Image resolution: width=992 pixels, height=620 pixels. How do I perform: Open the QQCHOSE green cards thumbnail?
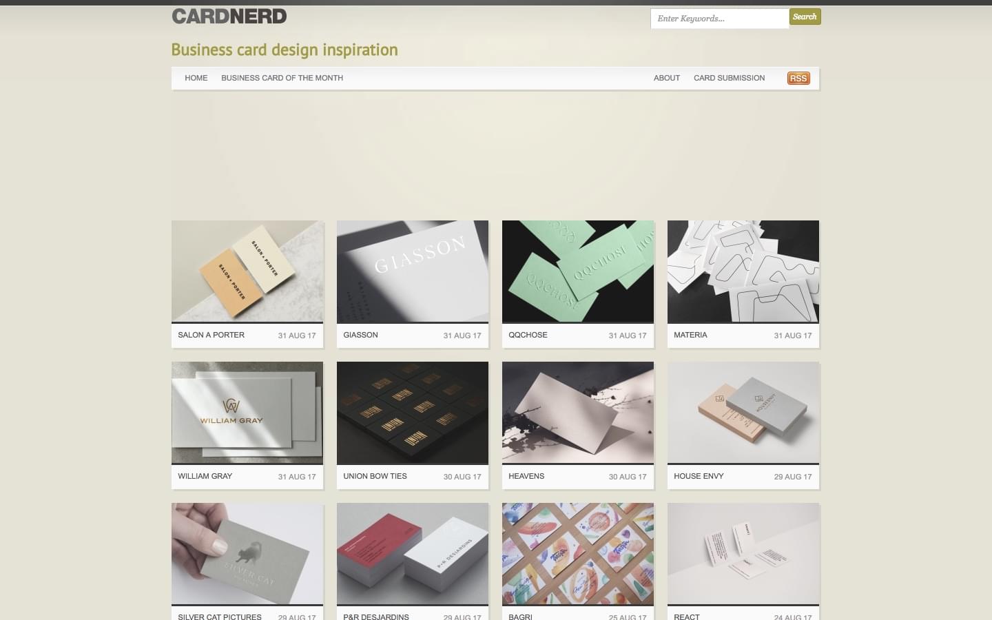[578, 271]
